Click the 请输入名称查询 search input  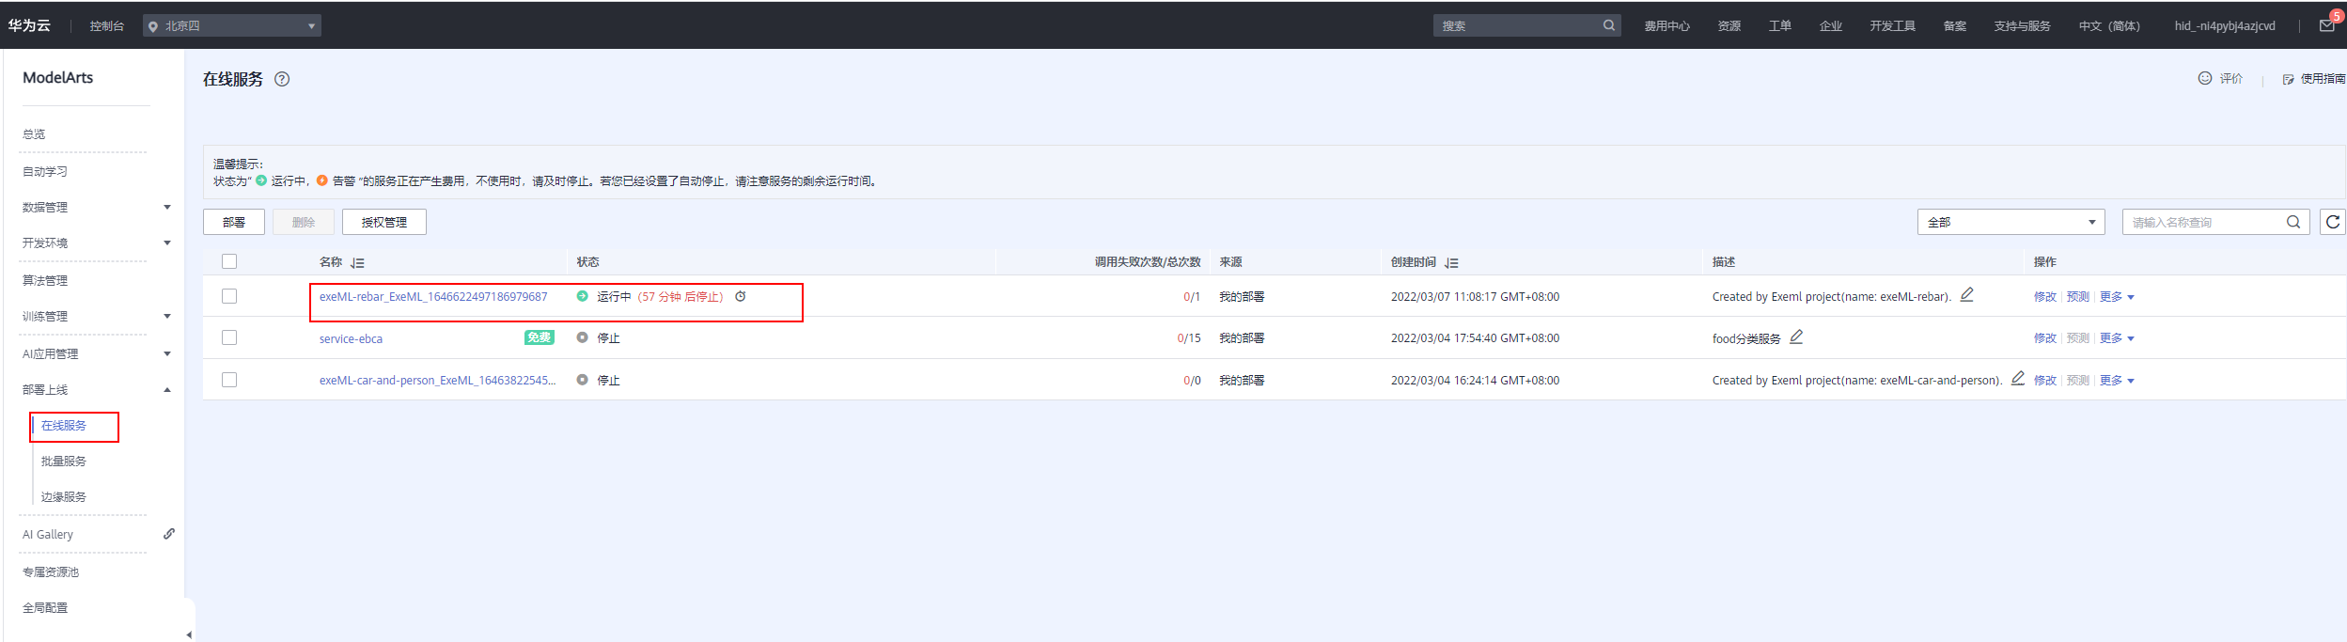2204,222
